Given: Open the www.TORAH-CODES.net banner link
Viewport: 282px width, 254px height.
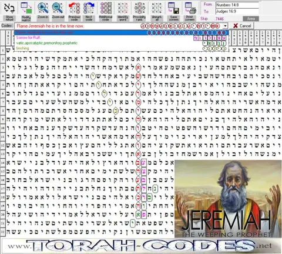Looking at the screenshot, I should tap(140, 246).
